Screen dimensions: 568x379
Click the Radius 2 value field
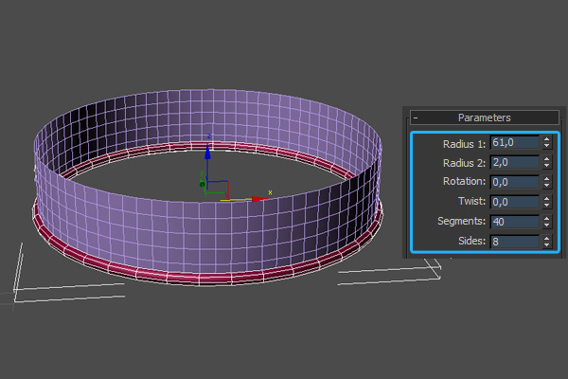[x=513, y=163]
